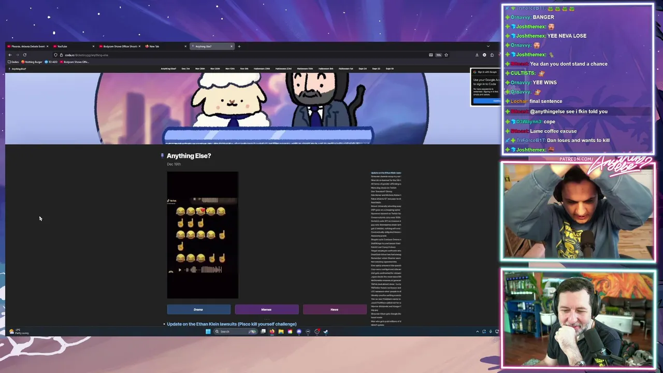Image resolution: width=663 pixels, height=373 pixels.
Task: Open a new browser tab with the plus icon
Action: [239, 47]
